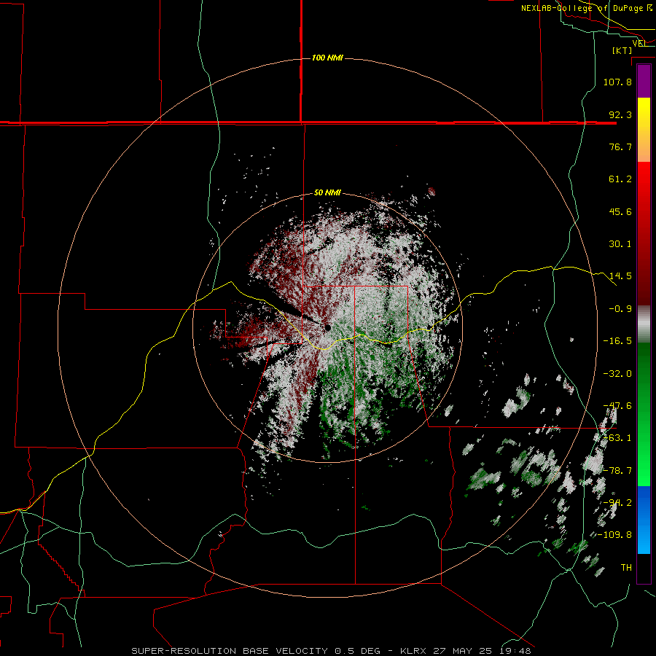Click the [KT] units label
The image size is (656, 656).
(622, 50)
